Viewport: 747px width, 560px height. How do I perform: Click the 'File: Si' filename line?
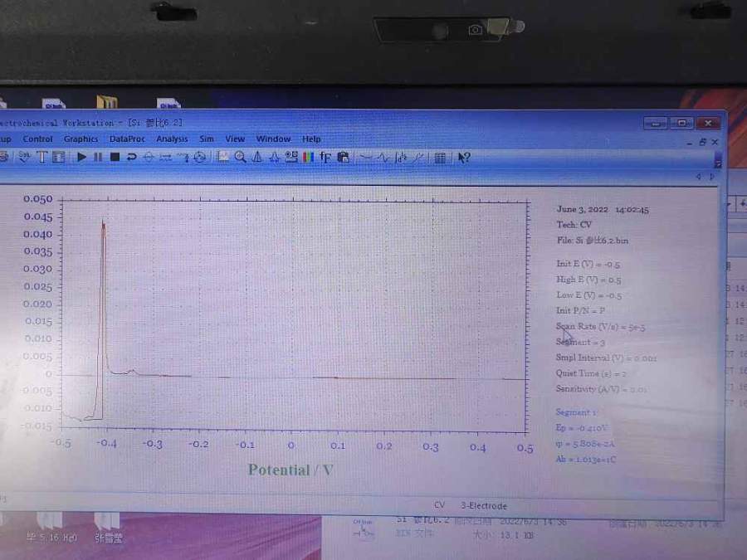[593, 240]
